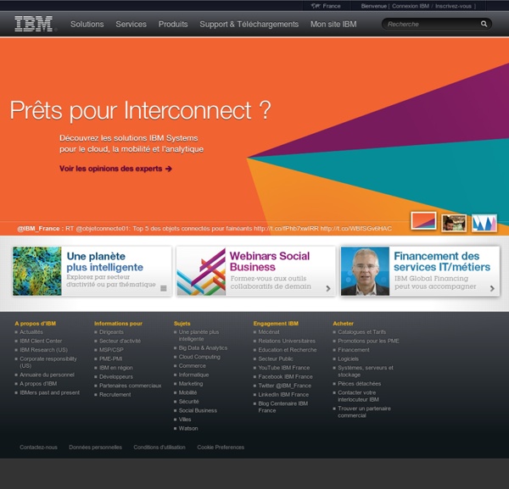509x489 pixels.
Task: Select the man photo banner thumbnail
Action: click(x=454, y=223)
